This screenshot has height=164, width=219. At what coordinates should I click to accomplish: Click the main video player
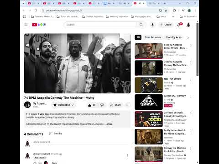(x=78, y=63)
